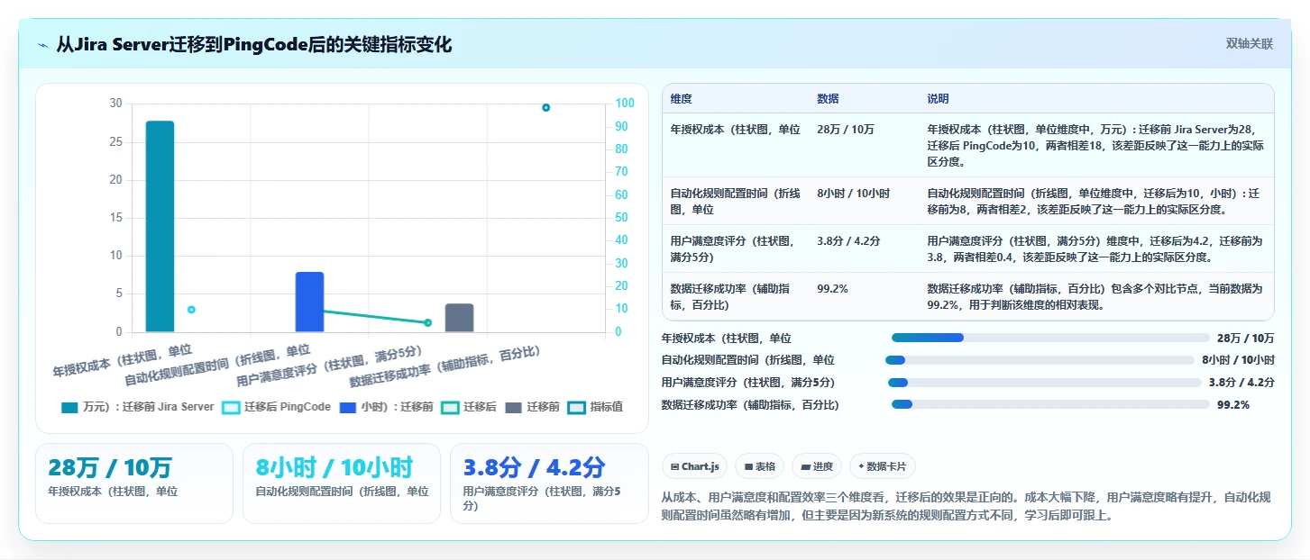Click the gray 用户满意度评分 bar

(x=459, y=318)
